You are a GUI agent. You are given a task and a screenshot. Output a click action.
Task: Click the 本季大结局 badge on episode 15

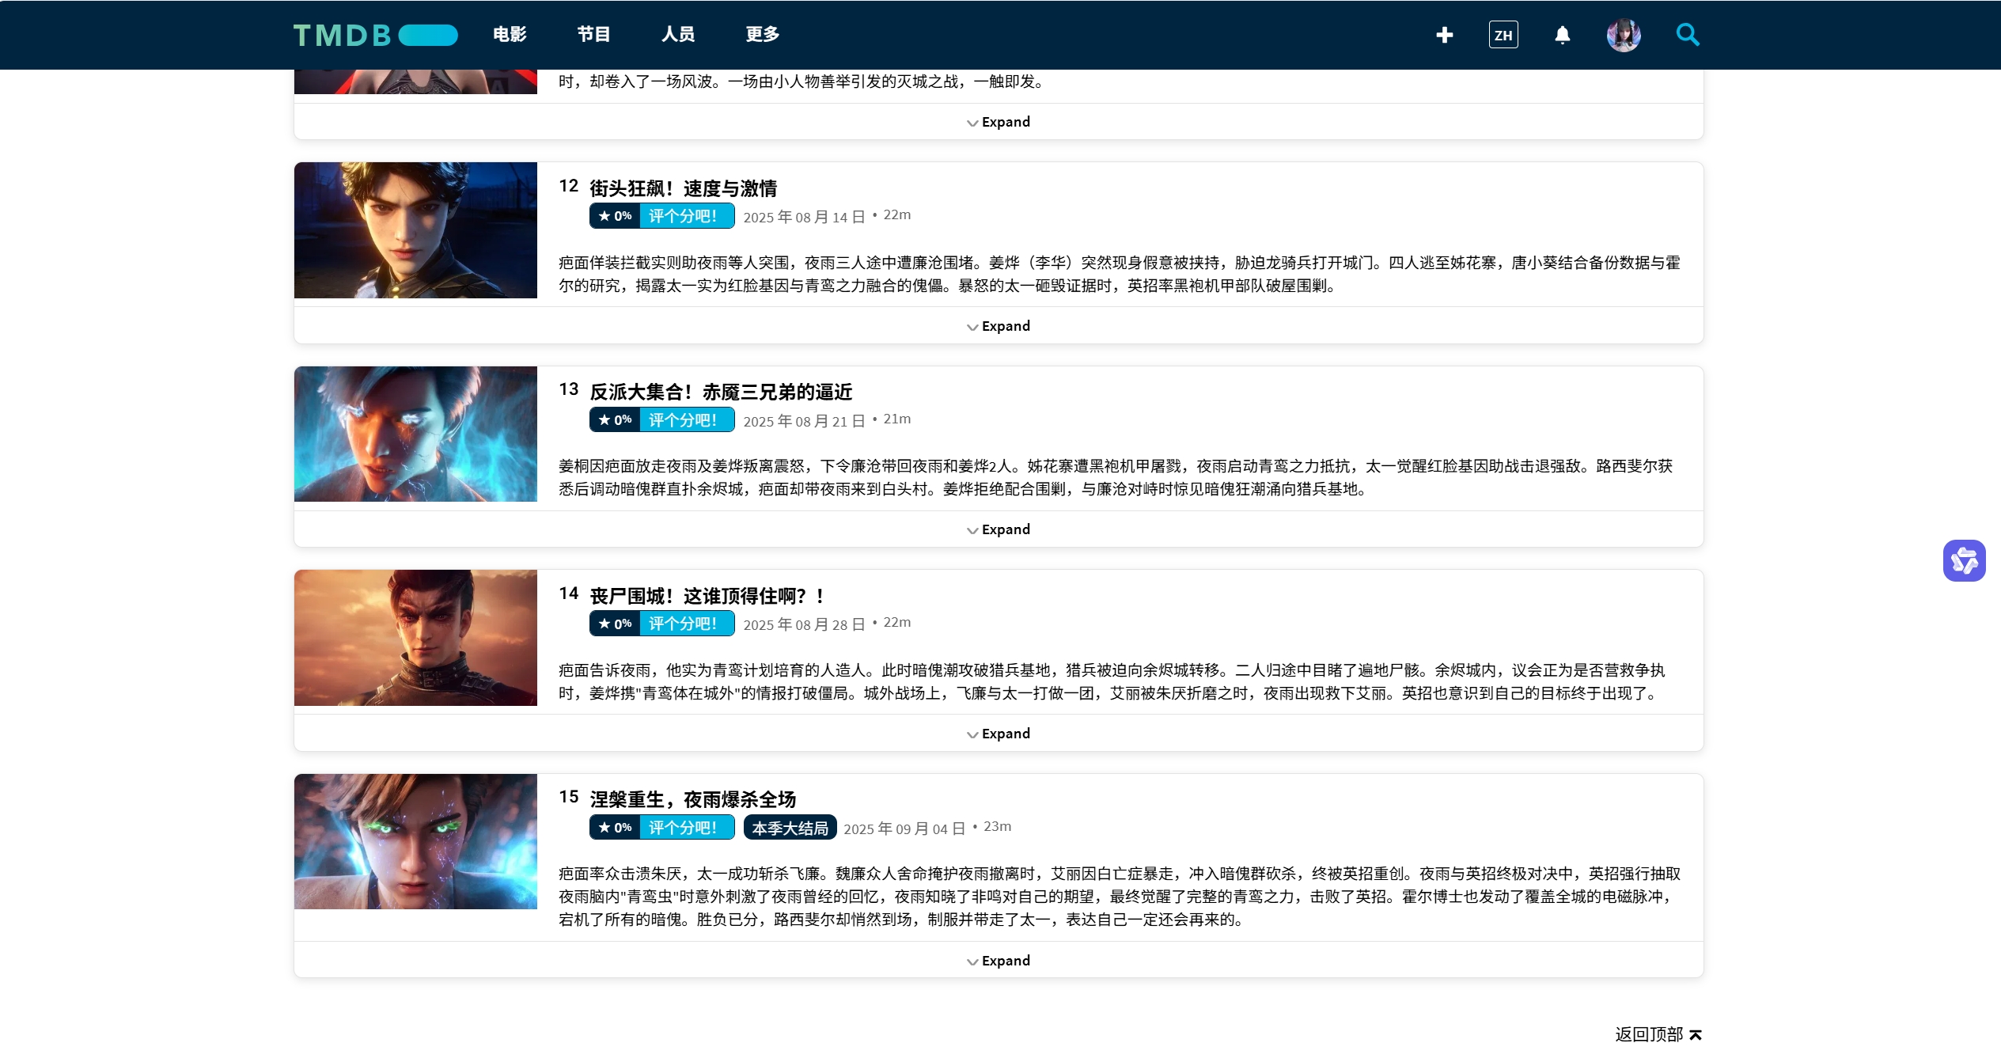tap(789, 828)
